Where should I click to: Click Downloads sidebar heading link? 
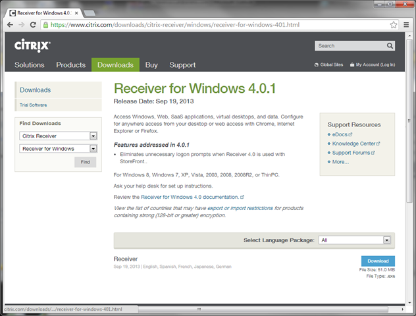pos(36,90)
